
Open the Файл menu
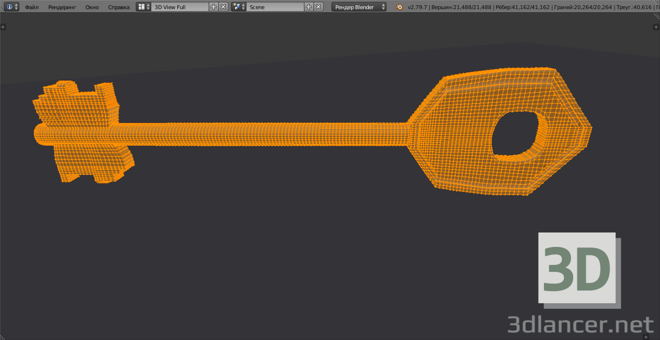pyautogui.click(x=31, y=7)
